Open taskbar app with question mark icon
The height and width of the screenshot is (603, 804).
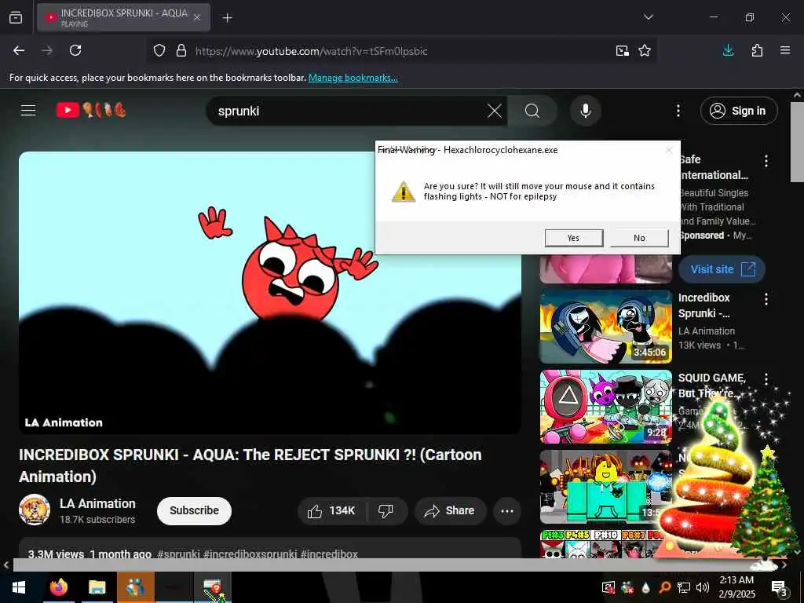[213, 587]
